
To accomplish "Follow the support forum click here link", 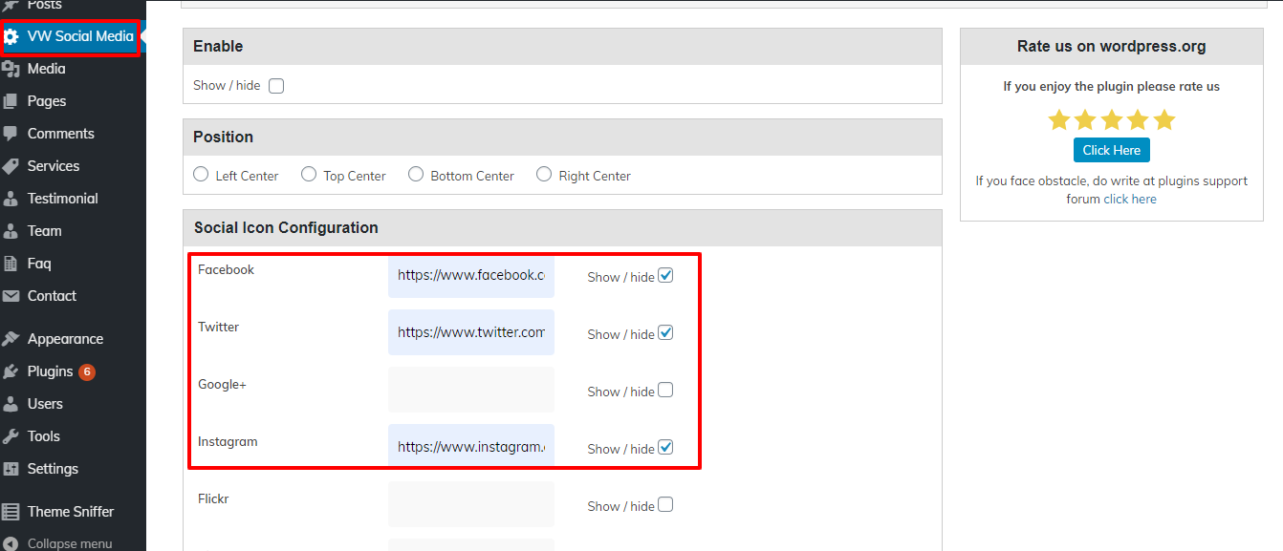I will [x=1129, y=200].
